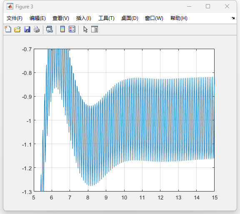Open the Property Inspector toolbar icon
The image size is (240, 214).
tap(95, 29)
